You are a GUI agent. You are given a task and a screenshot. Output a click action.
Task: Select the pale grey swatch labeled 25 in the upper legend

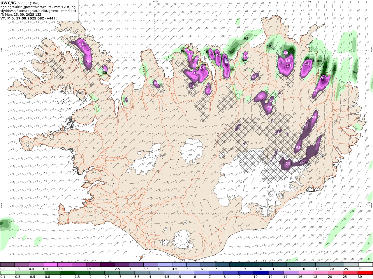[x=351, y=265]
